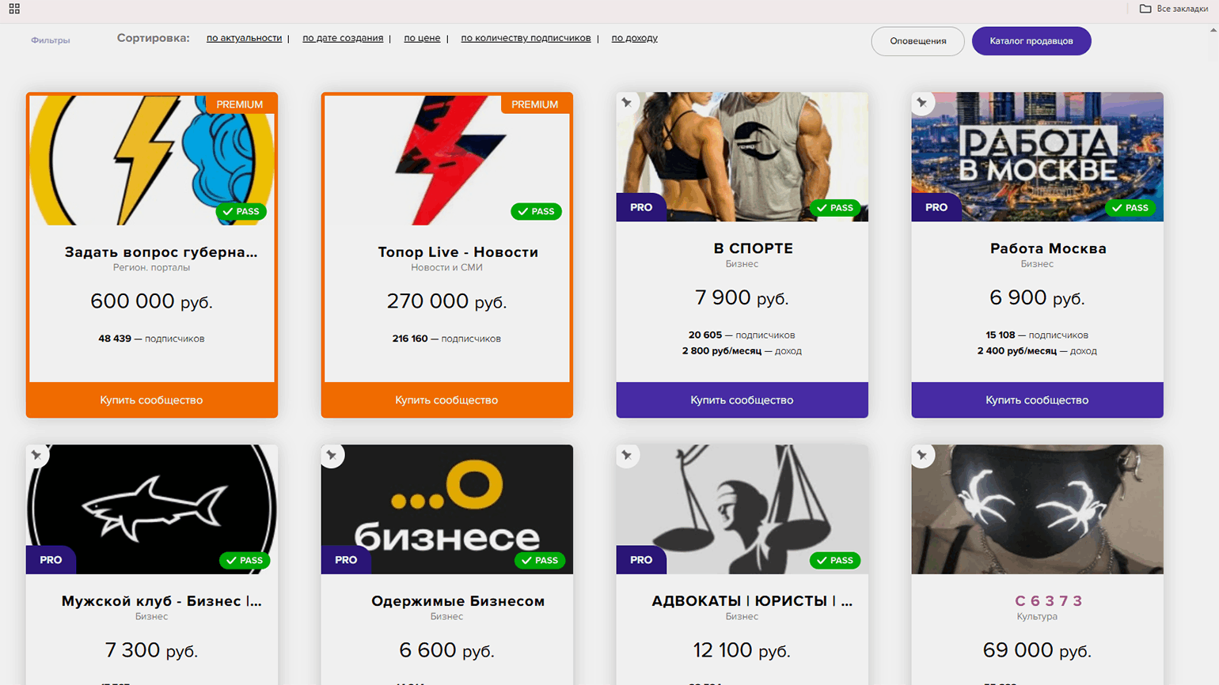Viewport: 1219px width, 685px height.
Task: Pin the В СПОРТЕ community card
Action: pos(627,102)
